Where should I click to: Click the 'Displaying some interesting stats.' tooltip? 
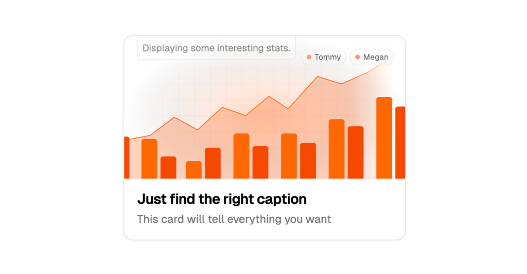pos(216,48)
